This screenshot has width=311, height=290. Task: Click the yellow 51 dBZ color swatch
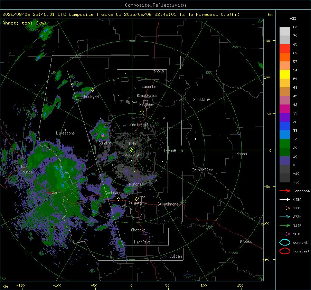[x=285, y=74]
